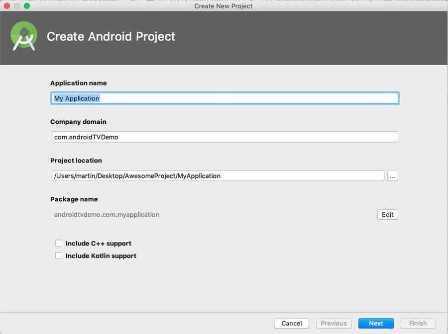Click the gray minimize window button
Image resolution: width=448 pixels, height=334 pixels.
tap(17, 5)
